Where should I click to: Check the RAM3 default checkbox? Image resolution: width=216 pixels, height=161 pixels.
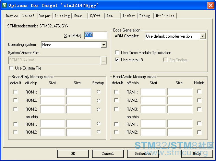point(117,109)
